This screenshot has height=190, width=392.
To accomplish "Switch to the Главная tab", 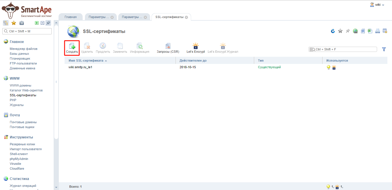I will coord(71,17).
